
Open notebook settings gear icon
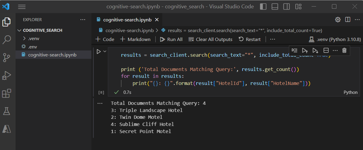point(338,20)
